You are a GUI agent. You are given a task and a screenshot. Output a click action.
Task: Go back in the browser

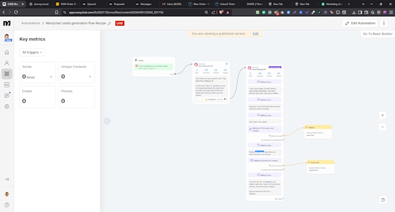tap(4, 12)
